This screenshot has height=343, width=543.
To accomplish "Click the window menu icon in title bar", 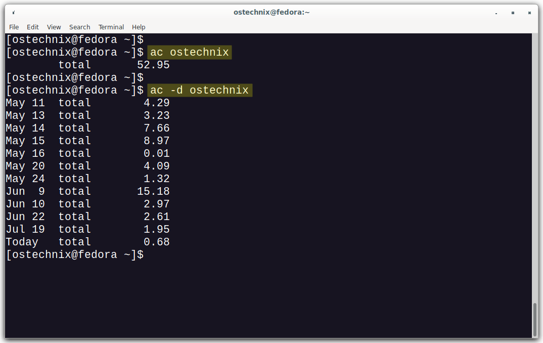I will pyautogui.click(x=13, y=12).
